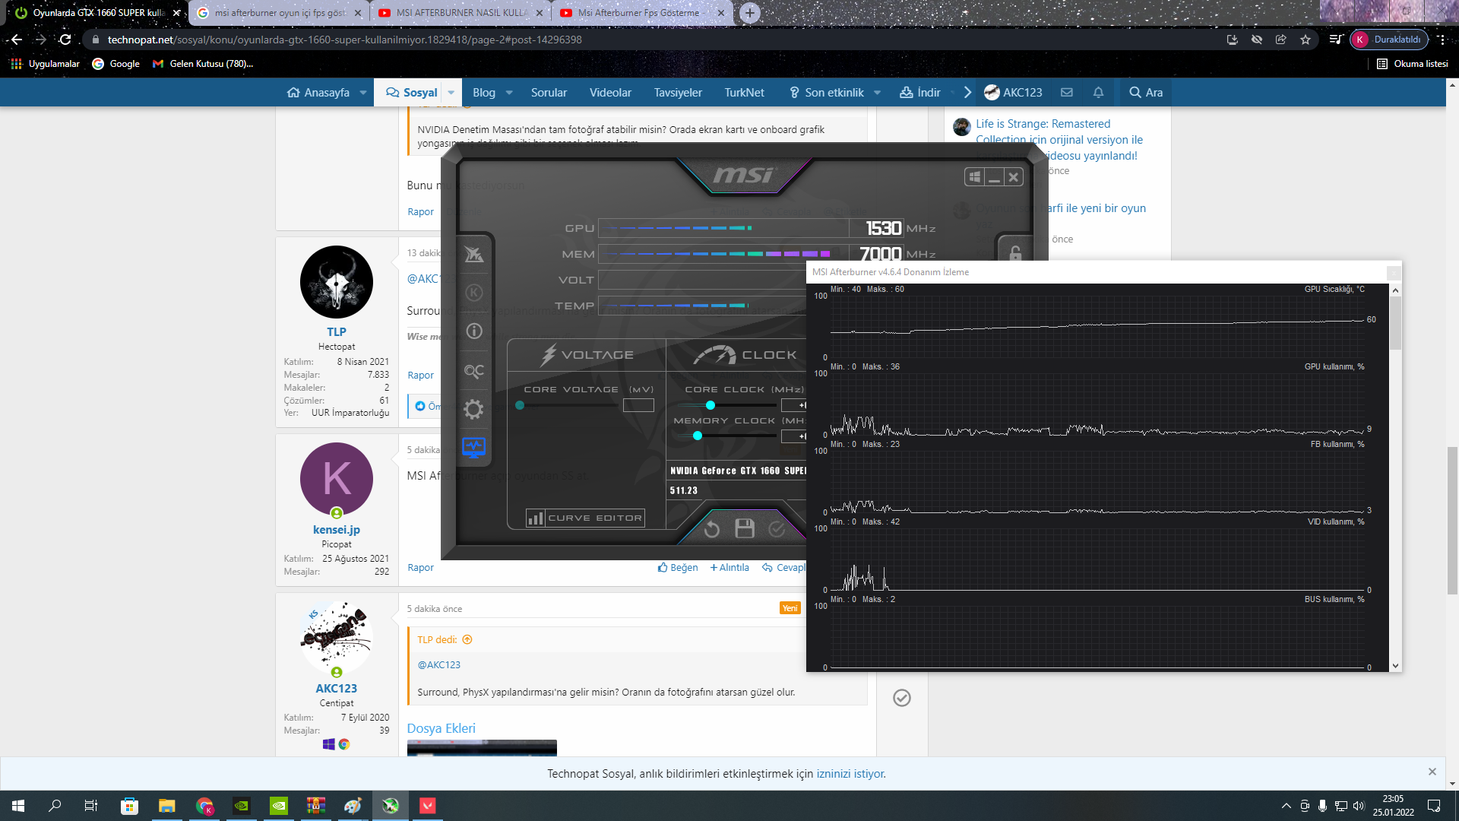Expand the Sosyal dropdown arrow
The height and width of the screenshot is (821, 1459).
pos(451,93)
